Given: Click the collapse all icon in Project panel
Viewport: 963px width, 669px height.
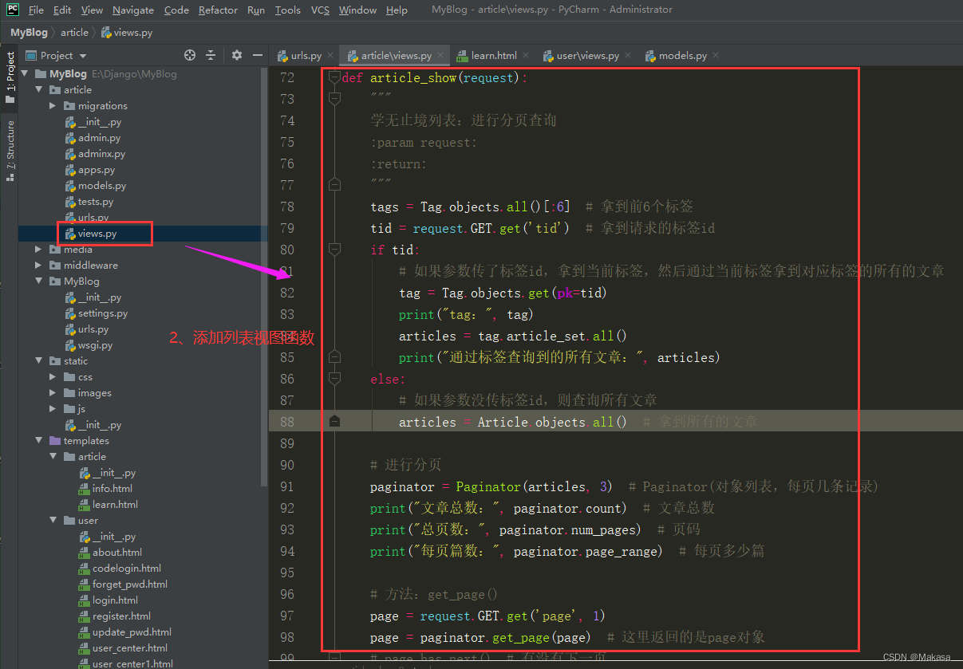Looking at the screenshot, I should 211,55.
